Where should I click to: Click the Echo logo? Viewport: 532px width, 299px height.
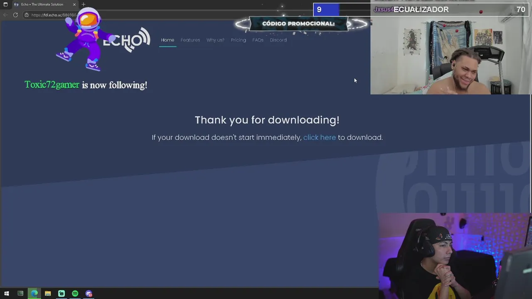(126, 40)
